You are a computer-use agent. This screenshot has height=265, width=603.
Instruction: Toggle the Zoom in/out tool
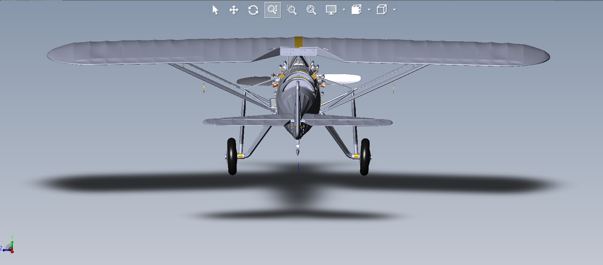click(x=273, y=10)
